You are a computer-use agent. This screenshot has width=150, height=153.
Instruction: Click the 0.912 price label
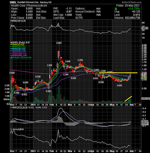(95, 78)
